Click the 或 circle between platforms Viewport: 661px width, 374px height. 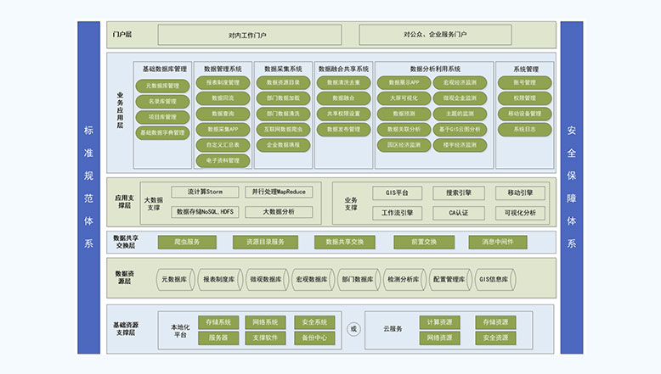(354, 329)
